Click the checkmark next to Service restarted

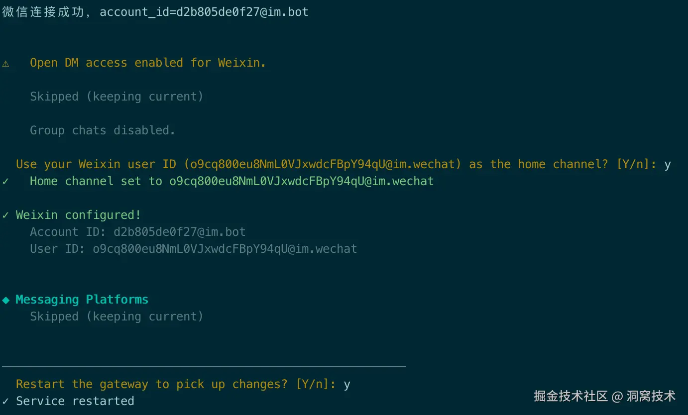pyautogui.click(x=5, y=401)
